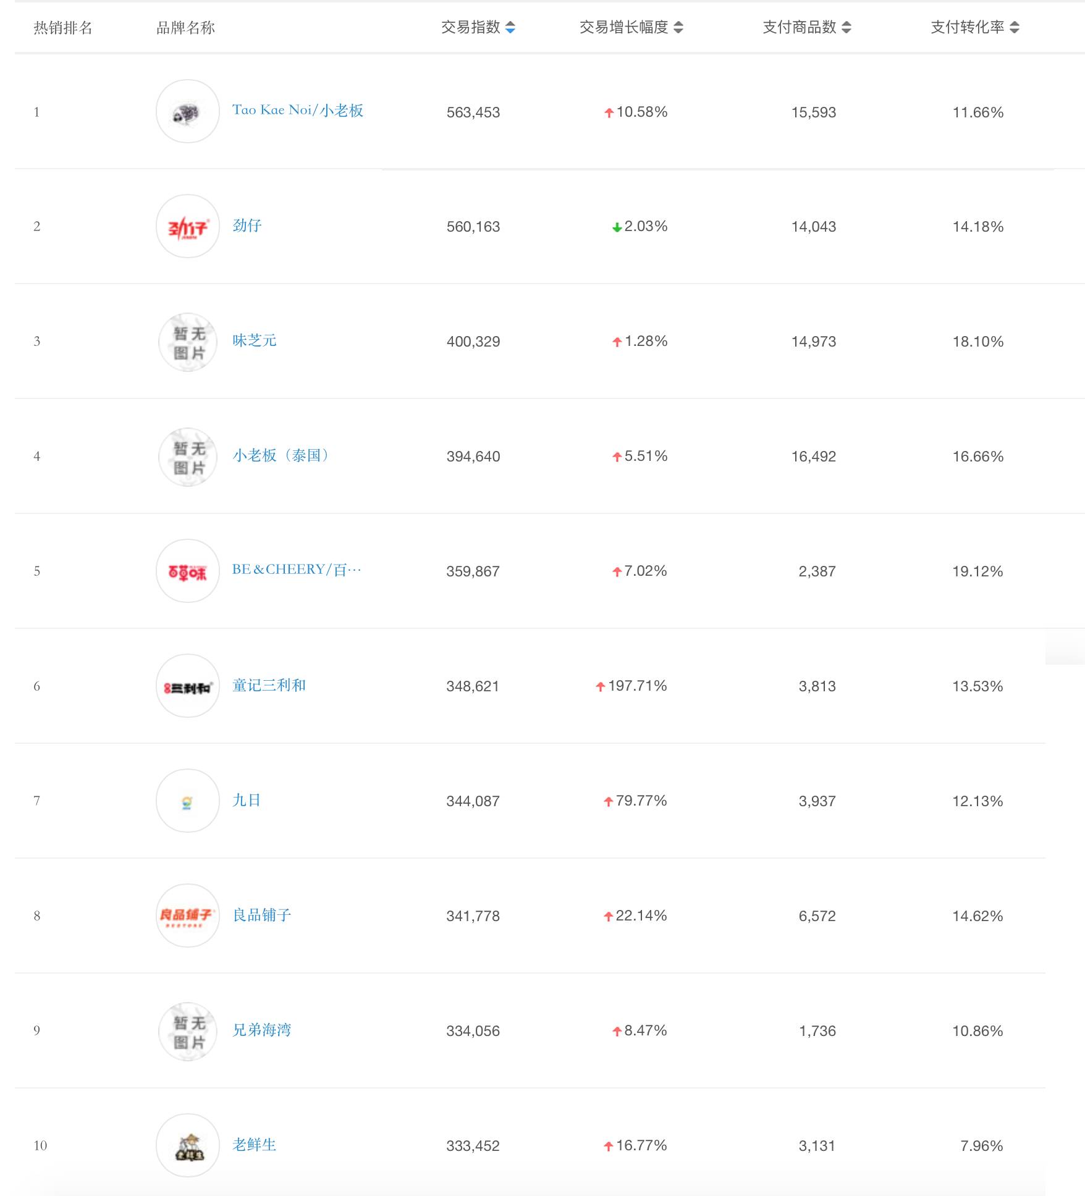Open the 兄弟海湾 brand link
The height and width of the screenshot is (1196, 1085).
point(261,1030)
